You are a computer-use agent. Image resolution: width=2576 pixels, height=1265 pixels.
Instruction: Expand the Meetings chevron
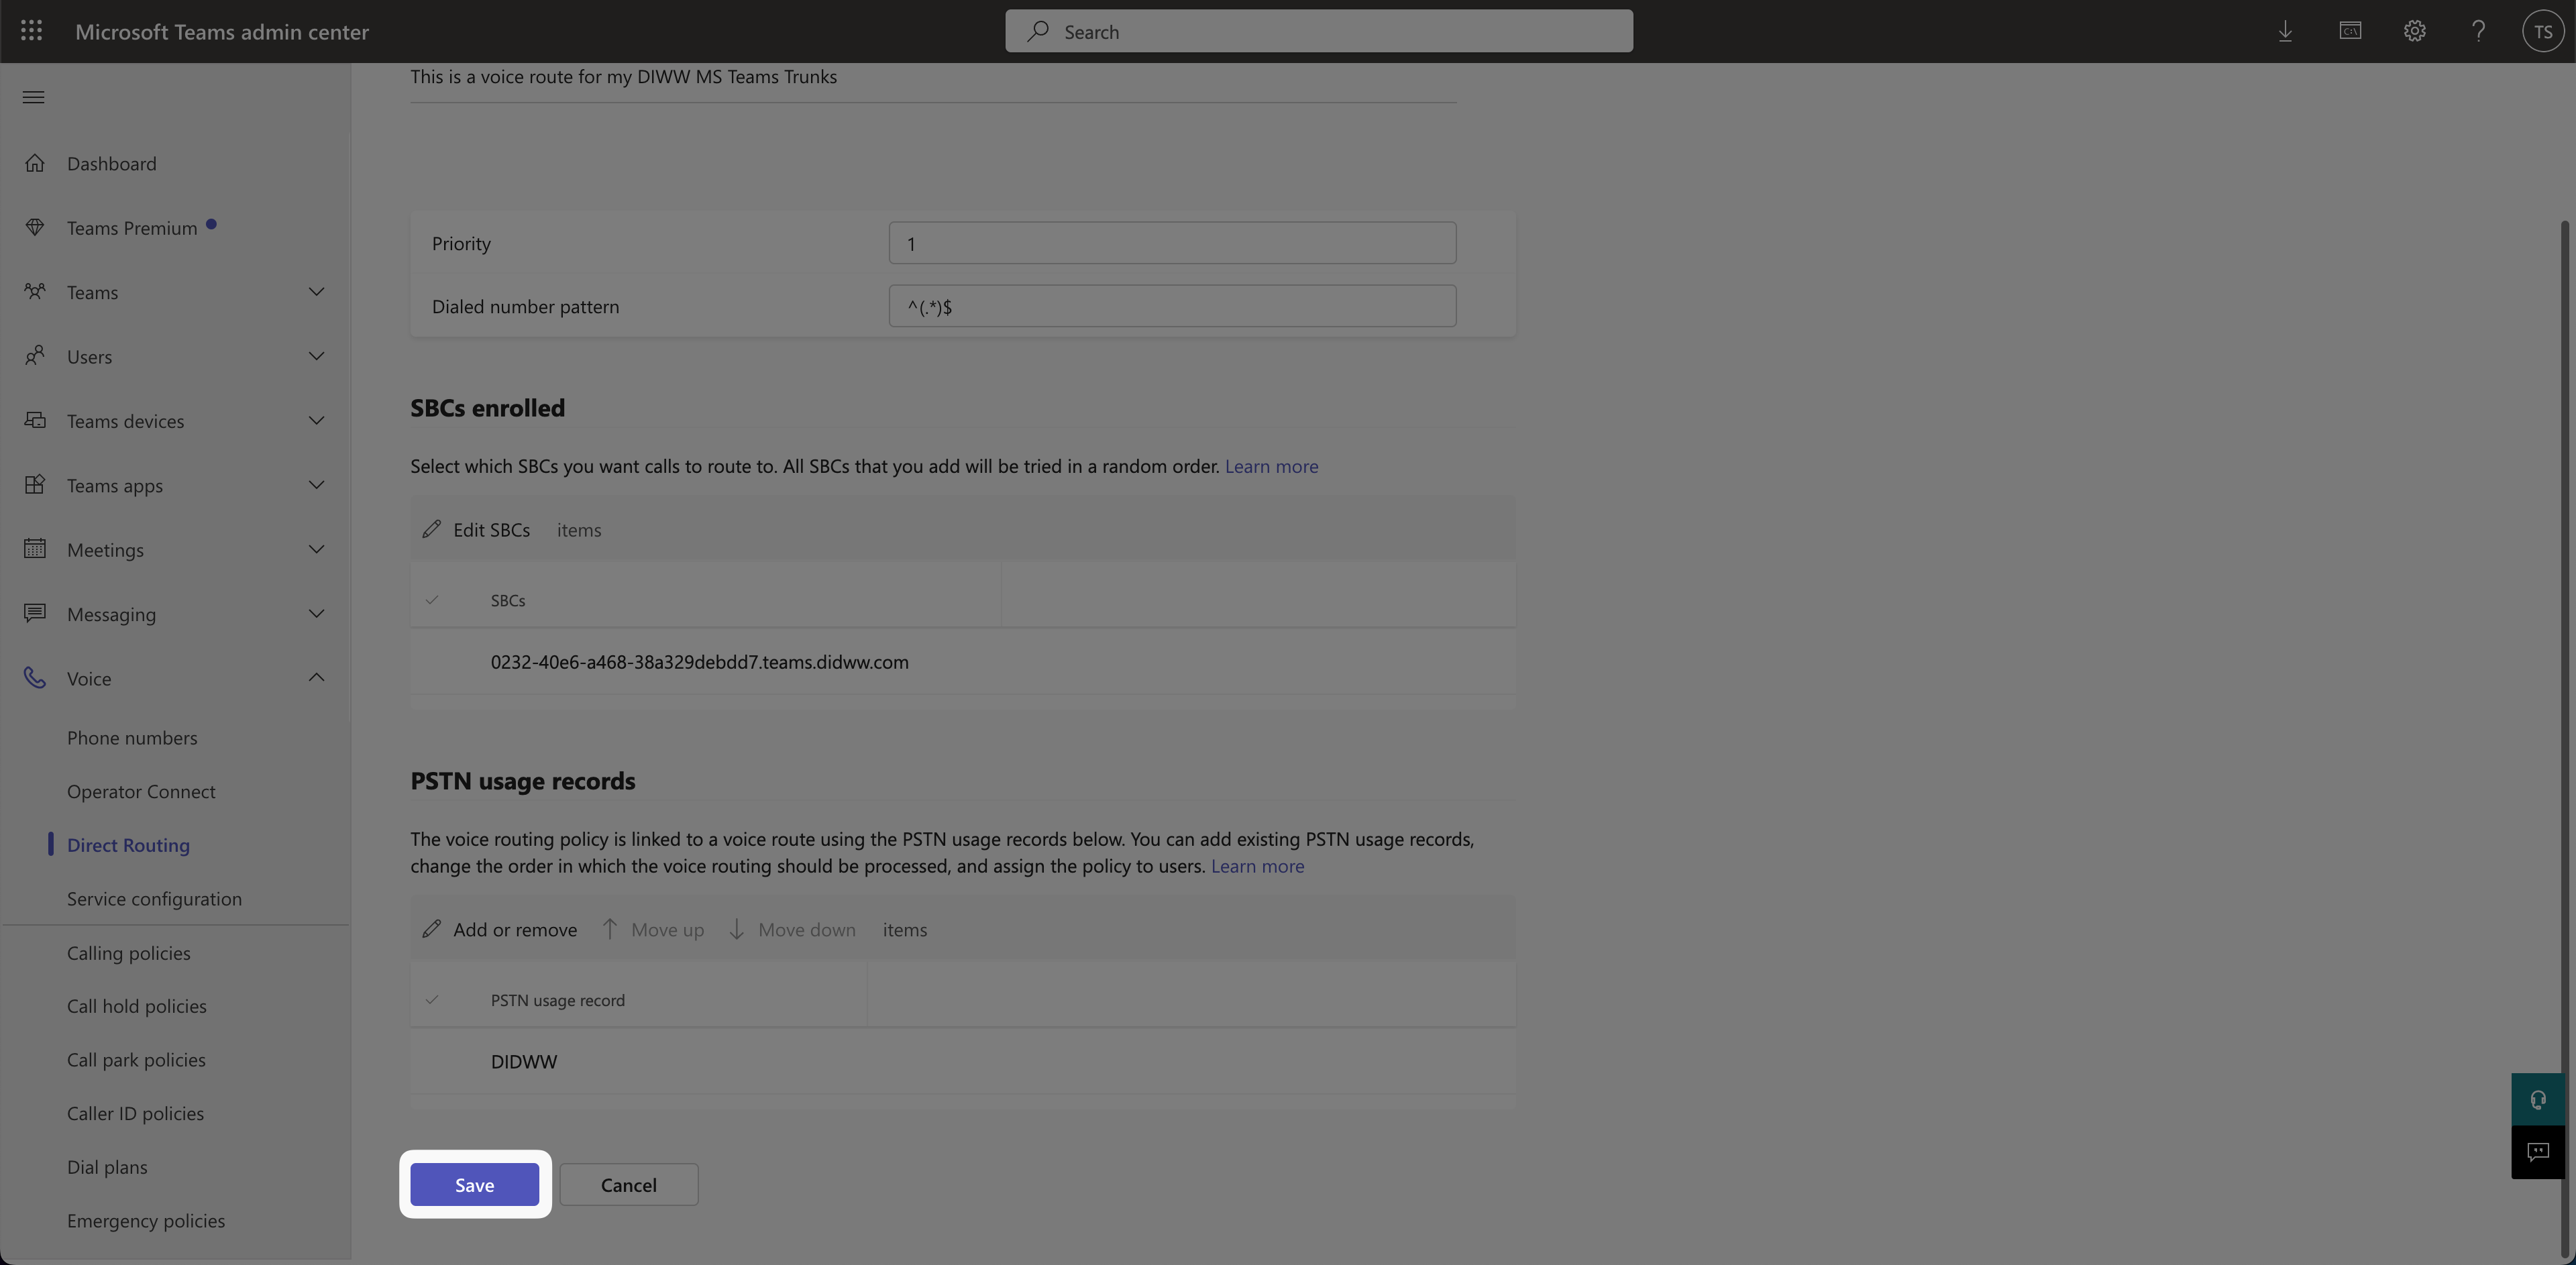point(316,549)
